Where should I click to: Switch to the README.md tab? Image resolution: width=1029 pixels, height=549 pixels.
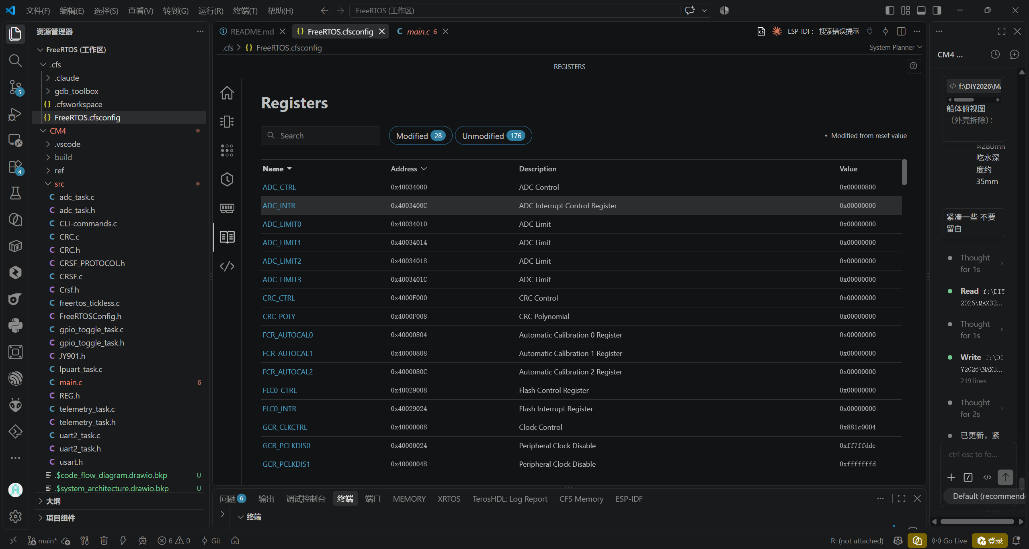(252, 31)
